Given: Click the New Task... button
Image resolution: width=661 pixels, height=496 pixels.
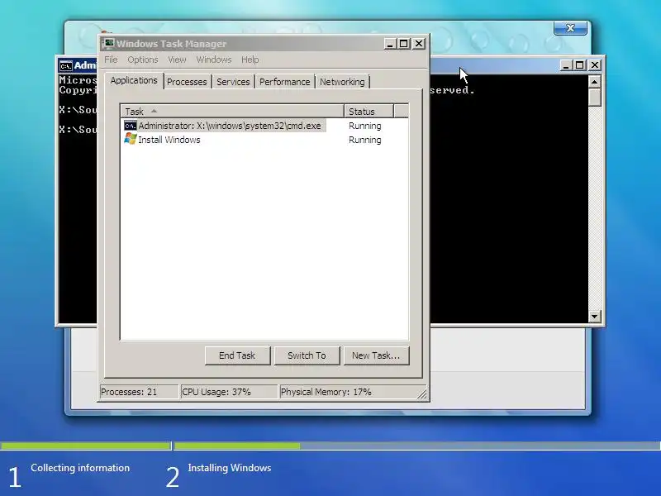Looking at the screenshot, I should coord(376,355).
